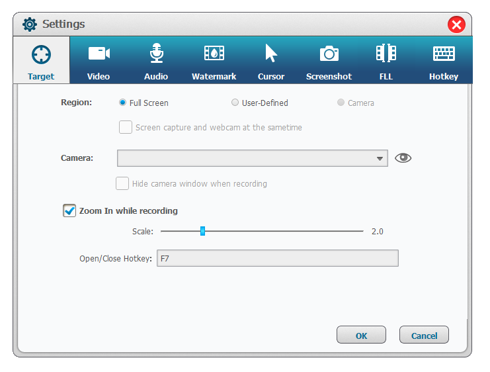The width and height of the screenshot is (490, 372).
Task: Go to the Watermark tab
Action: (x=214, y=60)
